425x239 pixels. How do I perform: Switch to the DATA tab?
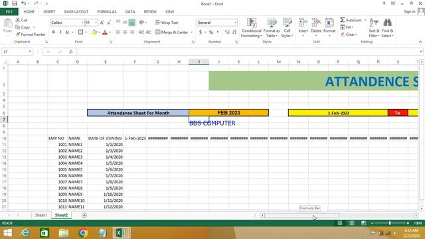[x=130, y=12]
